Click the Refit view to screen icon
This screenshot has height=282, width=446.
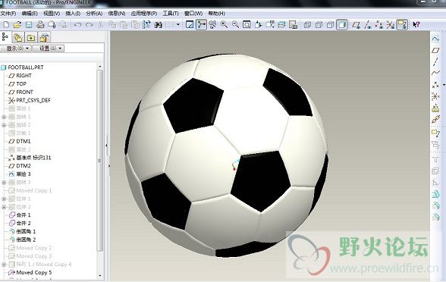[247, 25]
